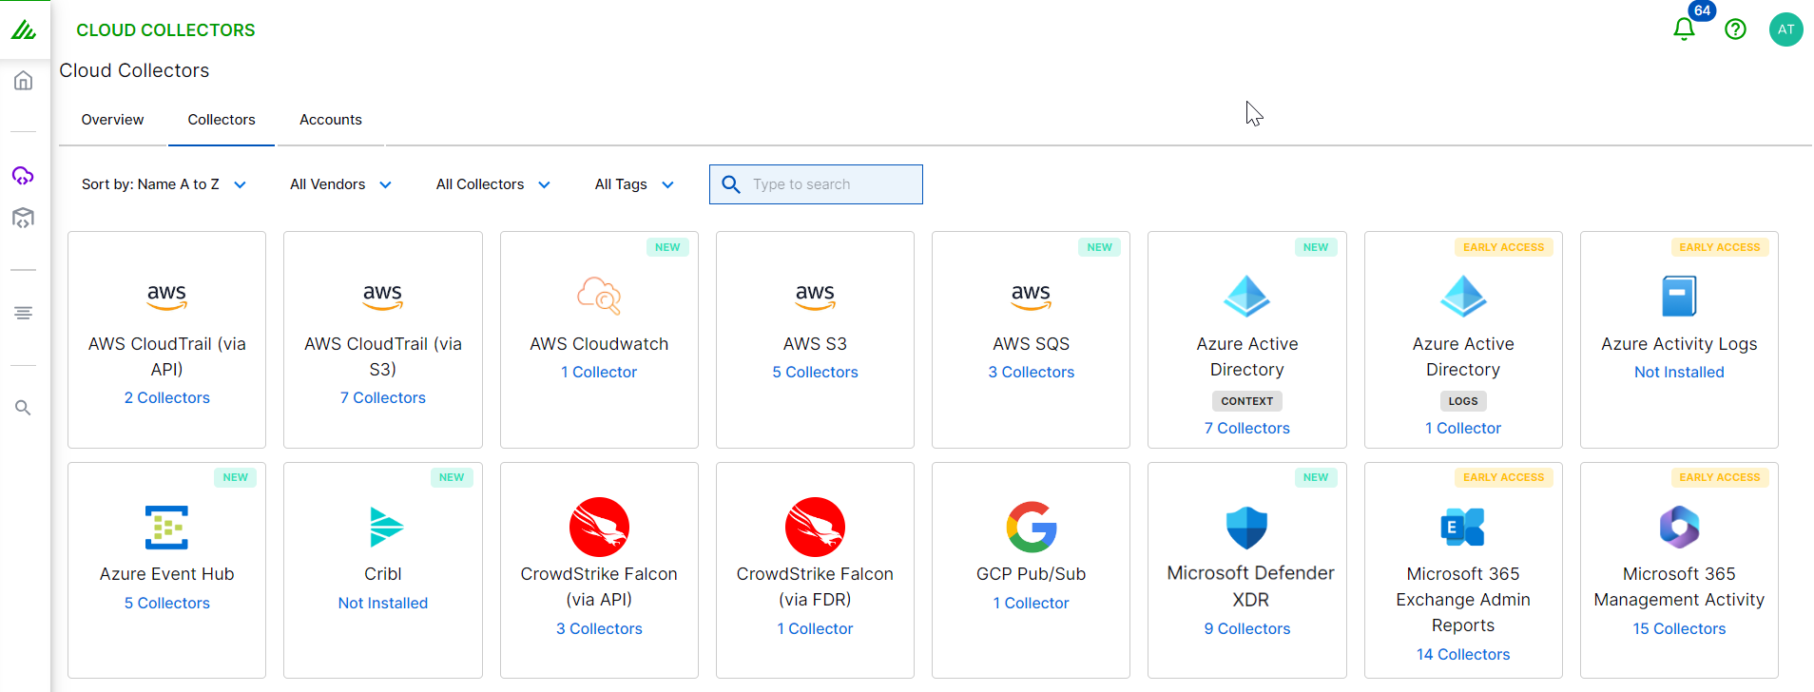Click the CLOUD COLLECTORS header title
Screen dimensions: 1814x692
coord(165,30)
